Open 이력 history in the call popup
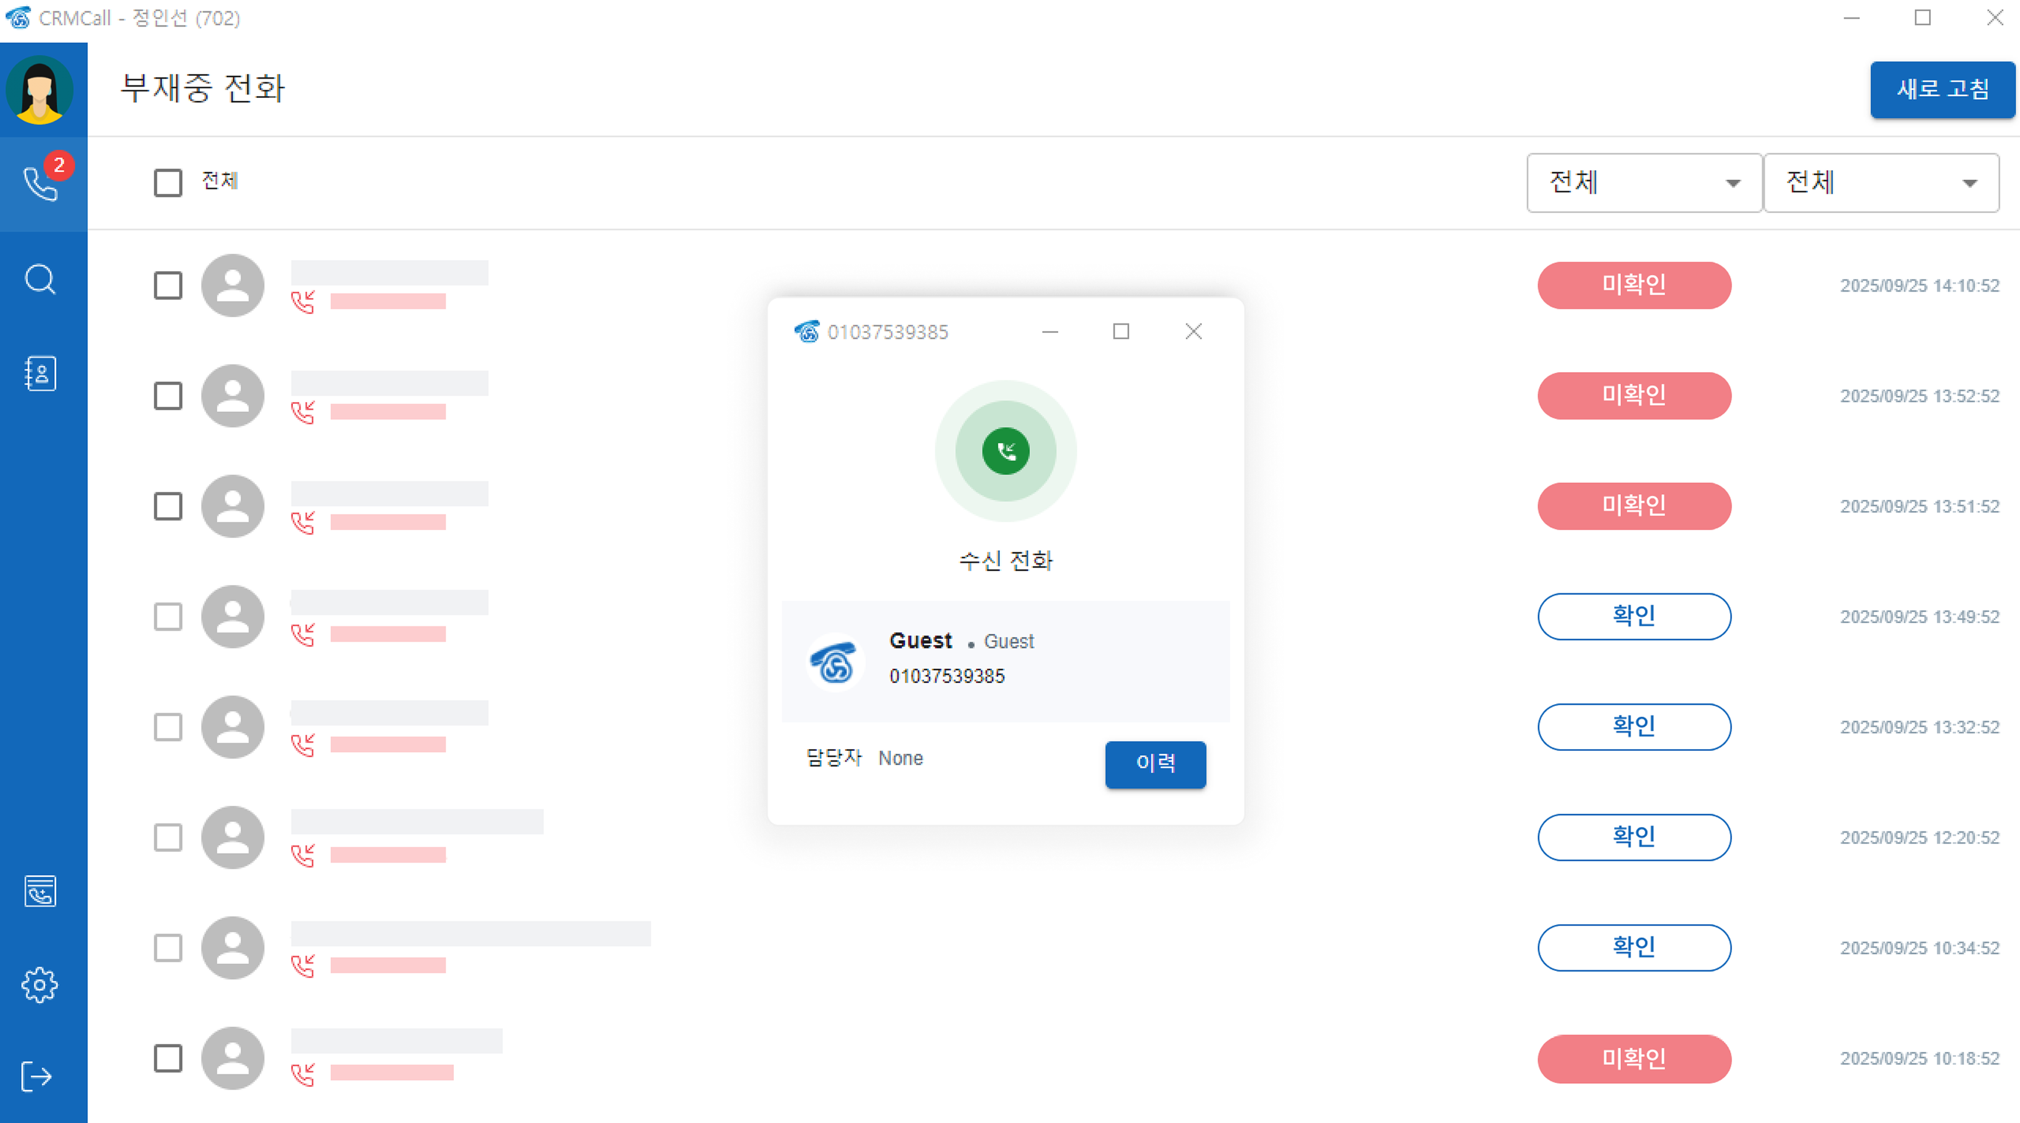Screen dimensions: 2020x1123 click(1155, 763)
